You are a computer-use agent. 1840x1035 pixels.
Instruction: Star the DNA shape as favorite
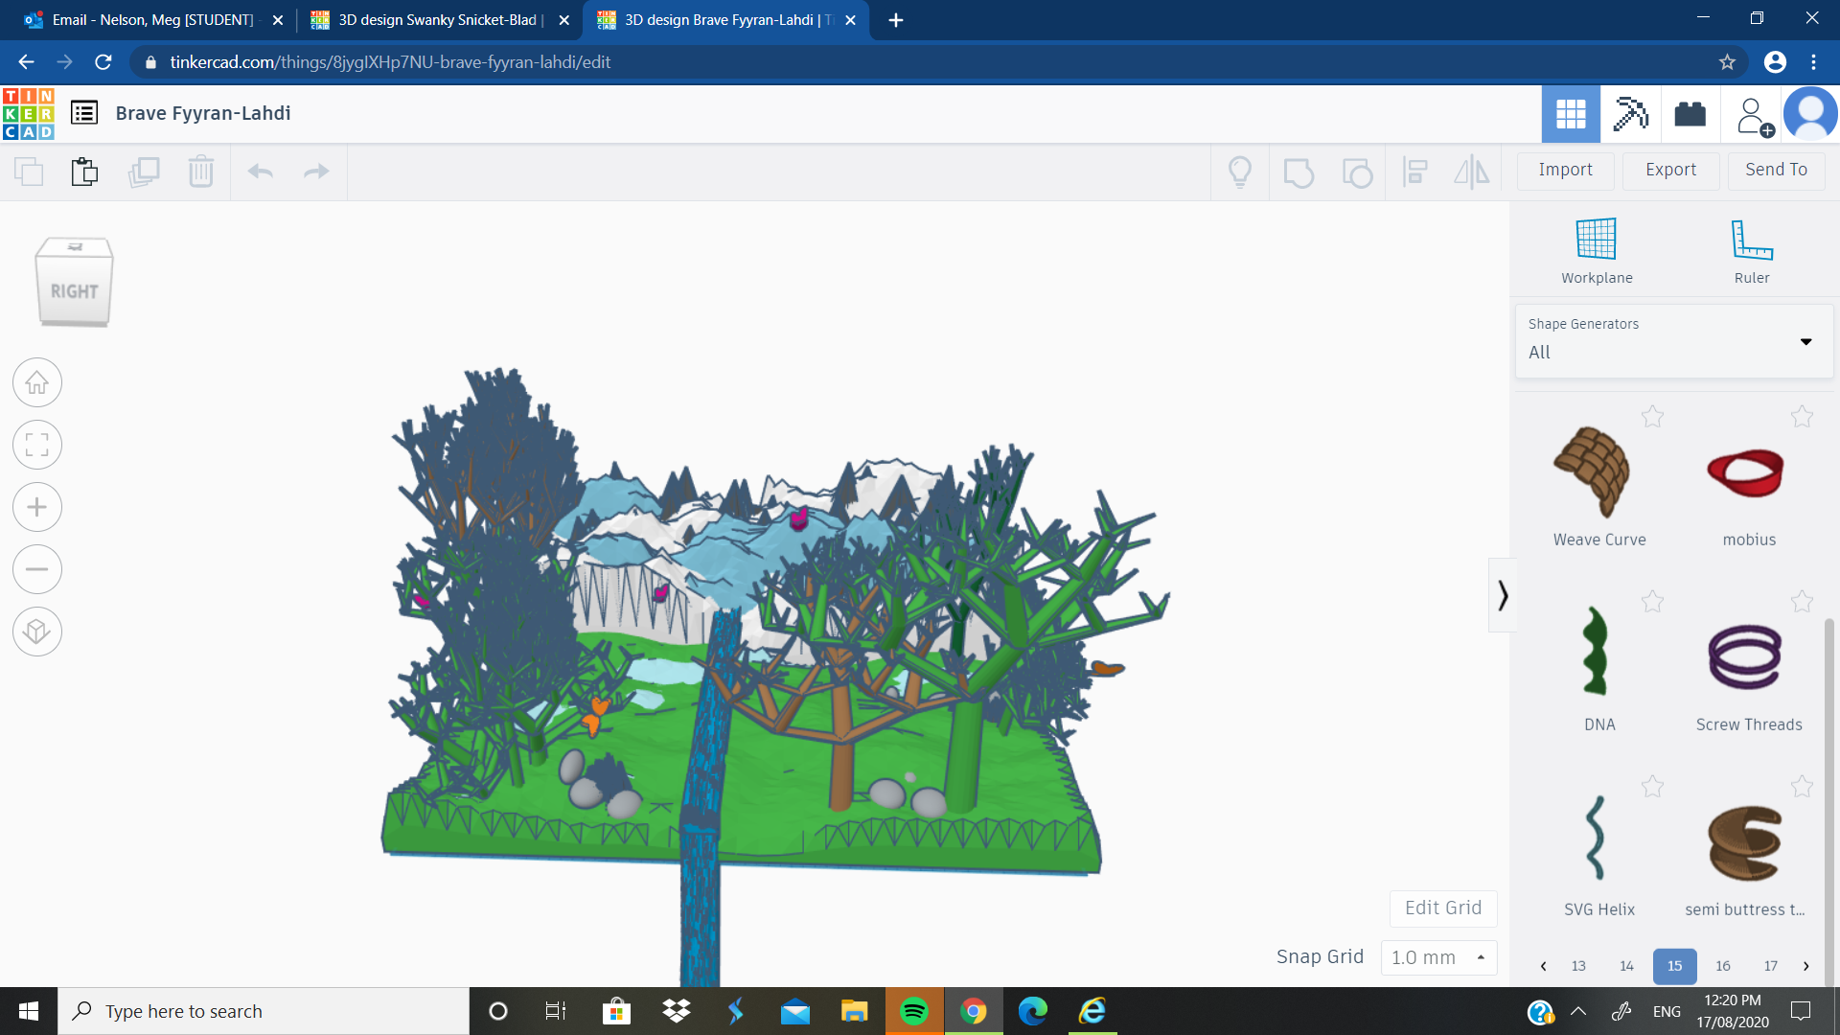click(1652, 602)
